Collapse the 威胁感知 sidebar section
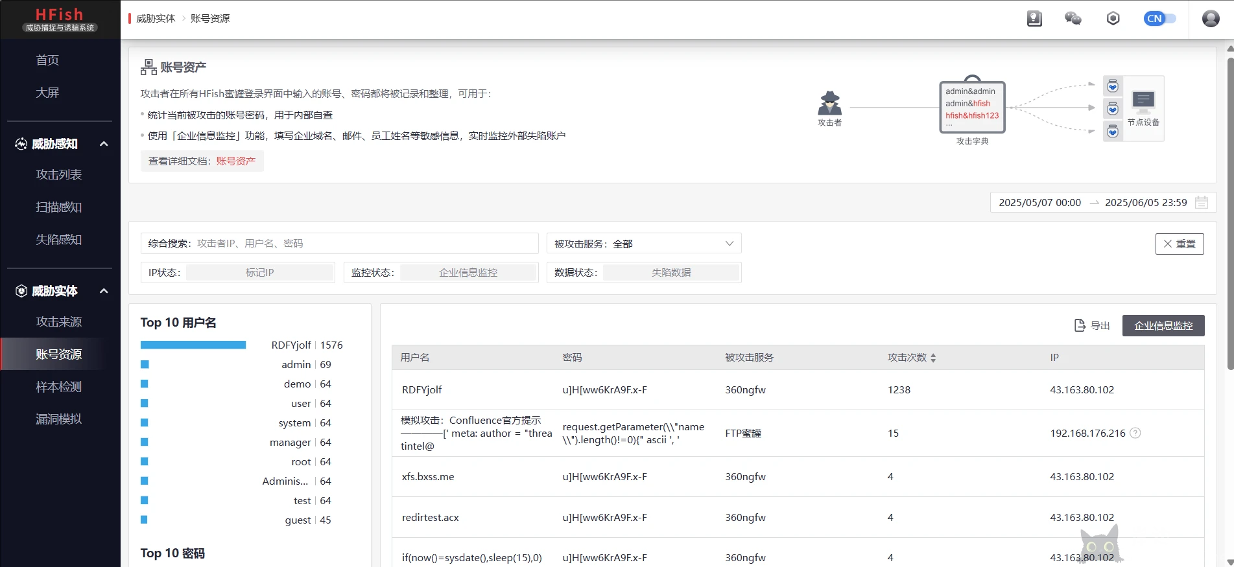1234x567 pixels. click(x=103, y=144)
